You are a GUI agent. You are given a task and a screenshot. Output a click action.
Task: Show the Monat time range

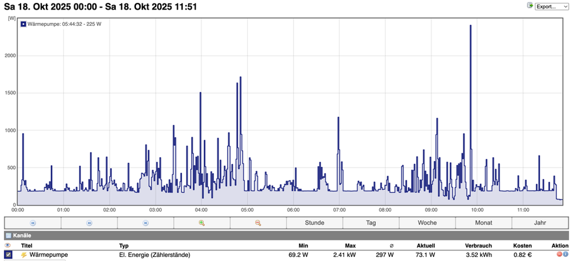tap(483, 223)
